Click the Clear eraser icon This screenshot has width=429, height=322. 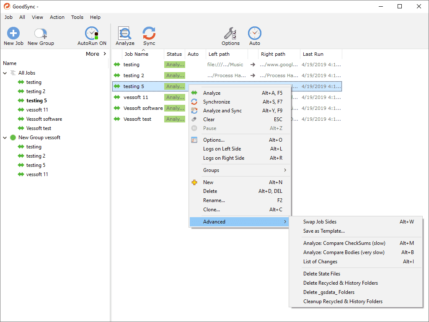194,119
